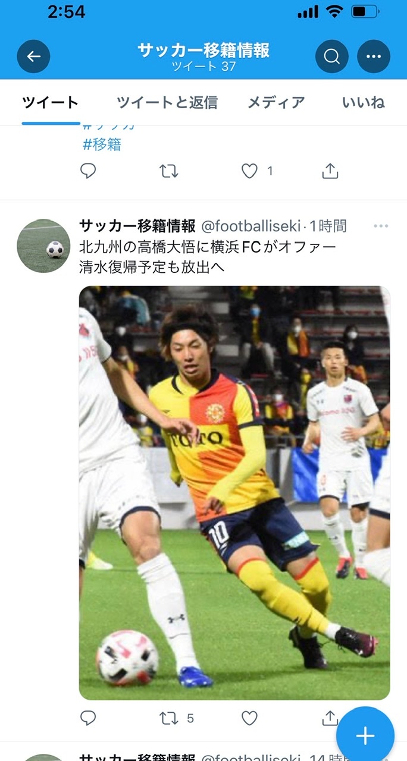Tap the soccer ball profile avatar

pos(43,246)
